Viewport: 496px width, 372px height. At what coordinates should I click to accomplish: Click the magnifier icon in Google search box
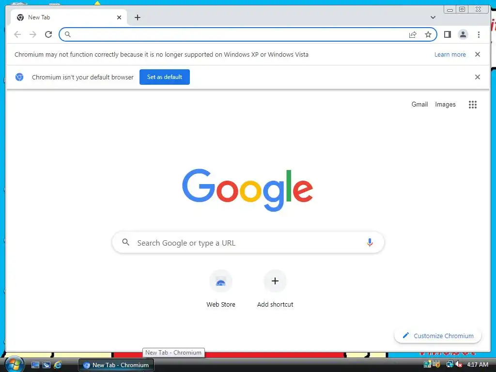(x=125, y=242)
